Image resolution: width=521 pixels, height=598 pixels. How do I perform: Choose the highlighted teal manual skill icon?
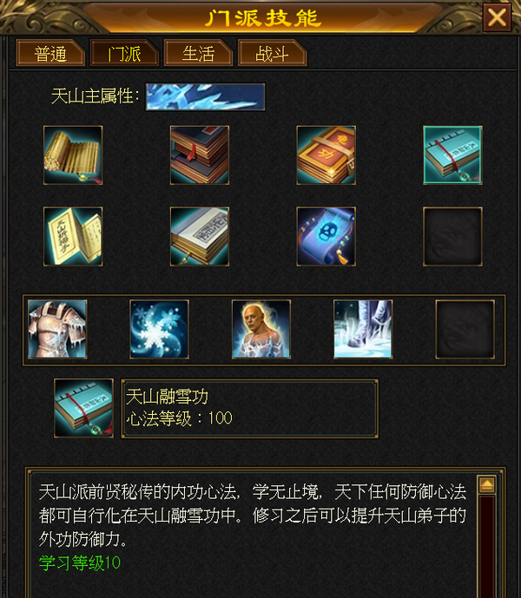point(452,155)
